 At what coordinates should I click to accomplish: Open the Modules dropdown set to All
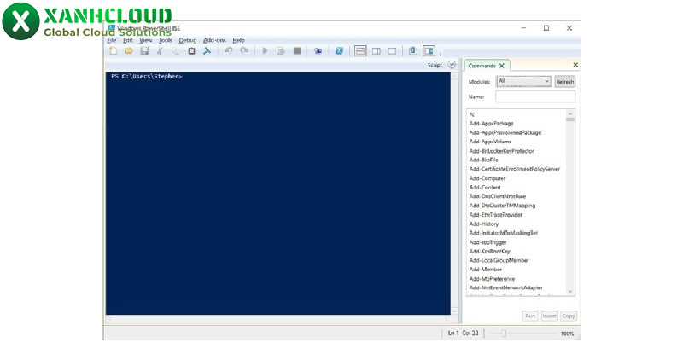coord(523,81)
